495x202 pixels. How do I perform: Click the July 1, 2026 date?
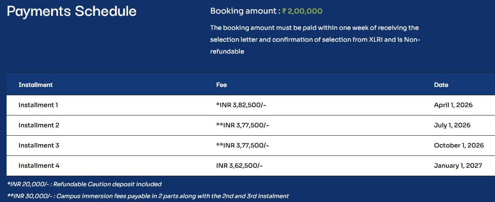point(452,125)
